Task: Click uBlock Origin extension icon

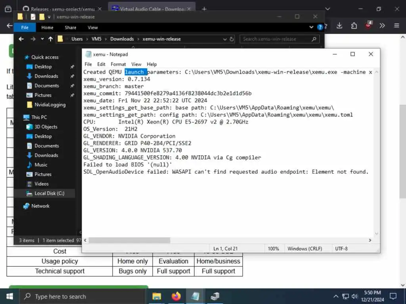Action: [x=368, y=25]
